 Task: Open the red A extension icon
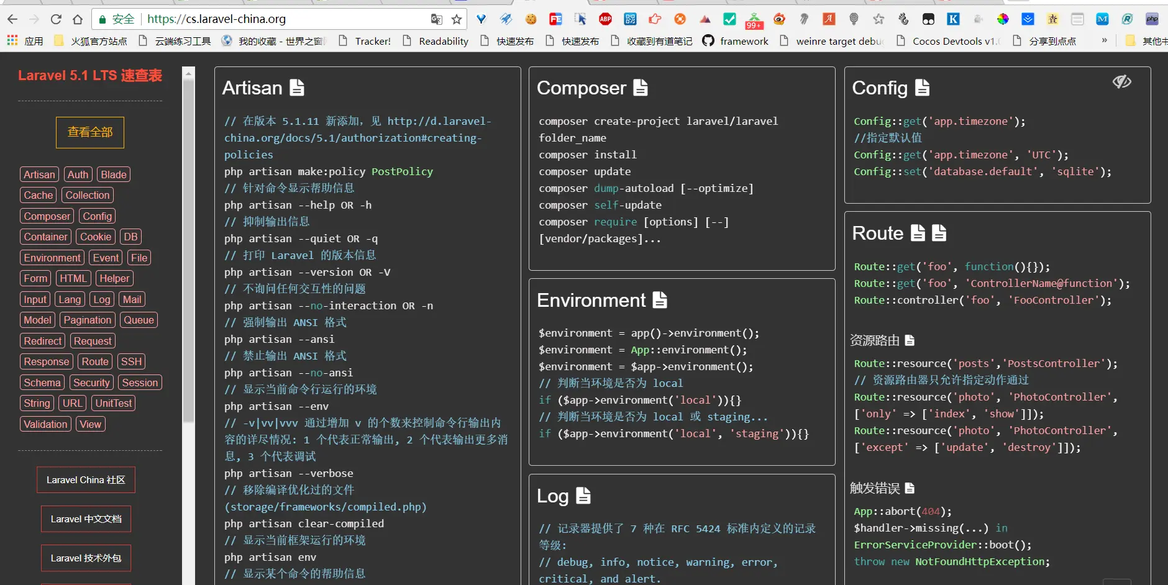pos(829,19)
